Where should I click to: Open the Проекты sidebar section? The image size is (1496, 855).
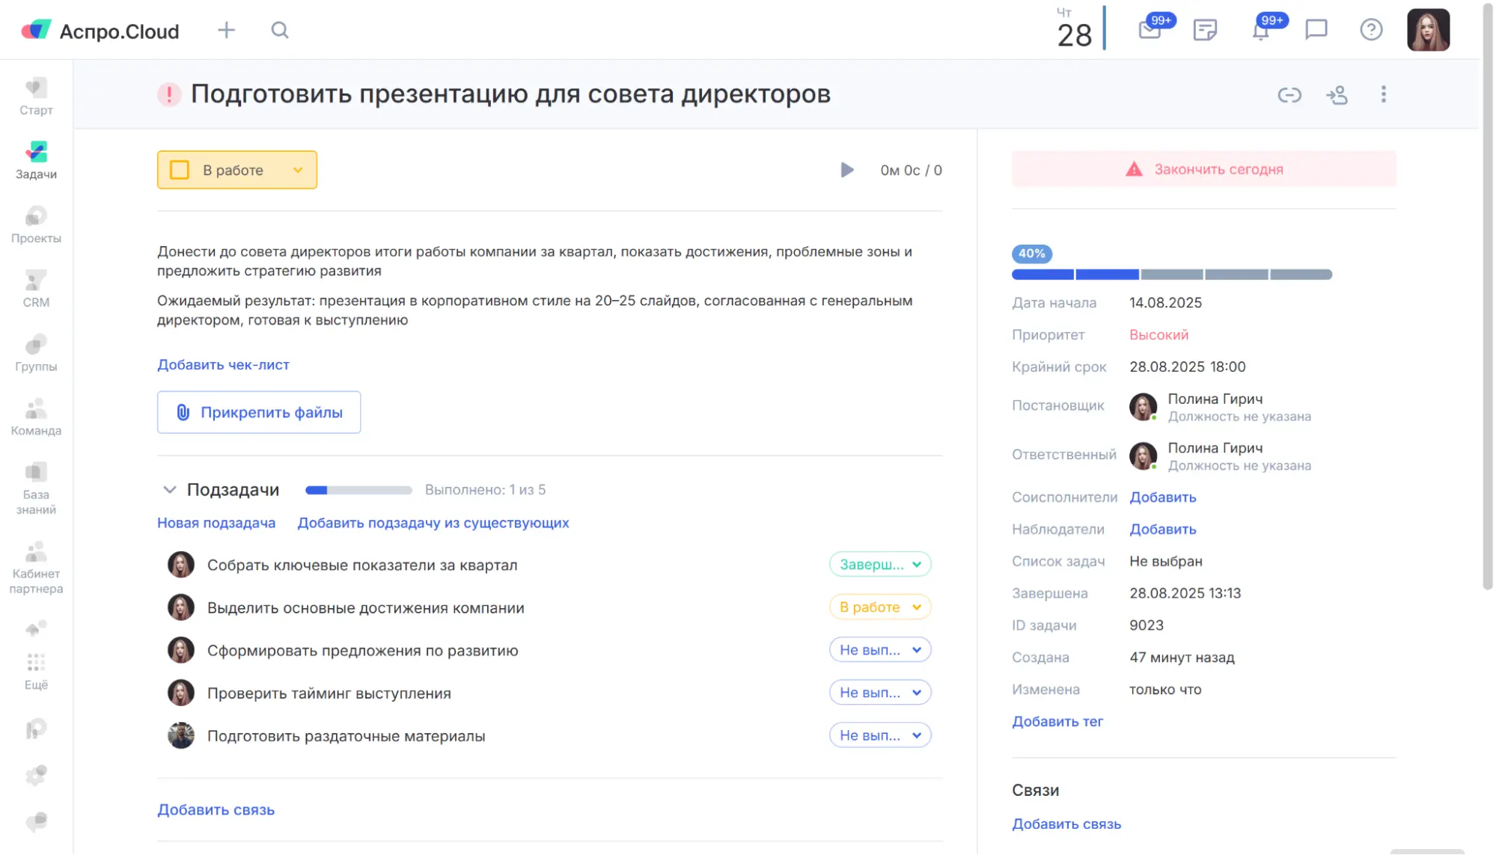click(x=36, y=225)
